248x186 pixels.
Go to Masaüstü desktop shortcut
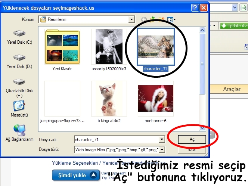coord(19,108)
